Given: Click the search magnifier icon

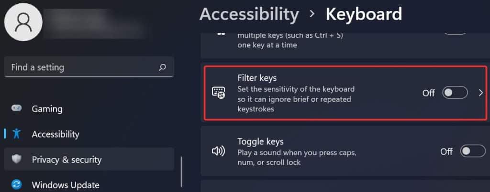Looking at the screenshot, I should coord(163,67).
